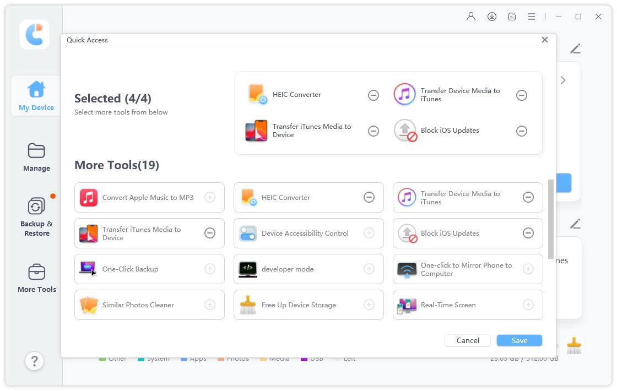
Task: Click the Convert Apple Music to MP3 icon
Action: (88, 197)
